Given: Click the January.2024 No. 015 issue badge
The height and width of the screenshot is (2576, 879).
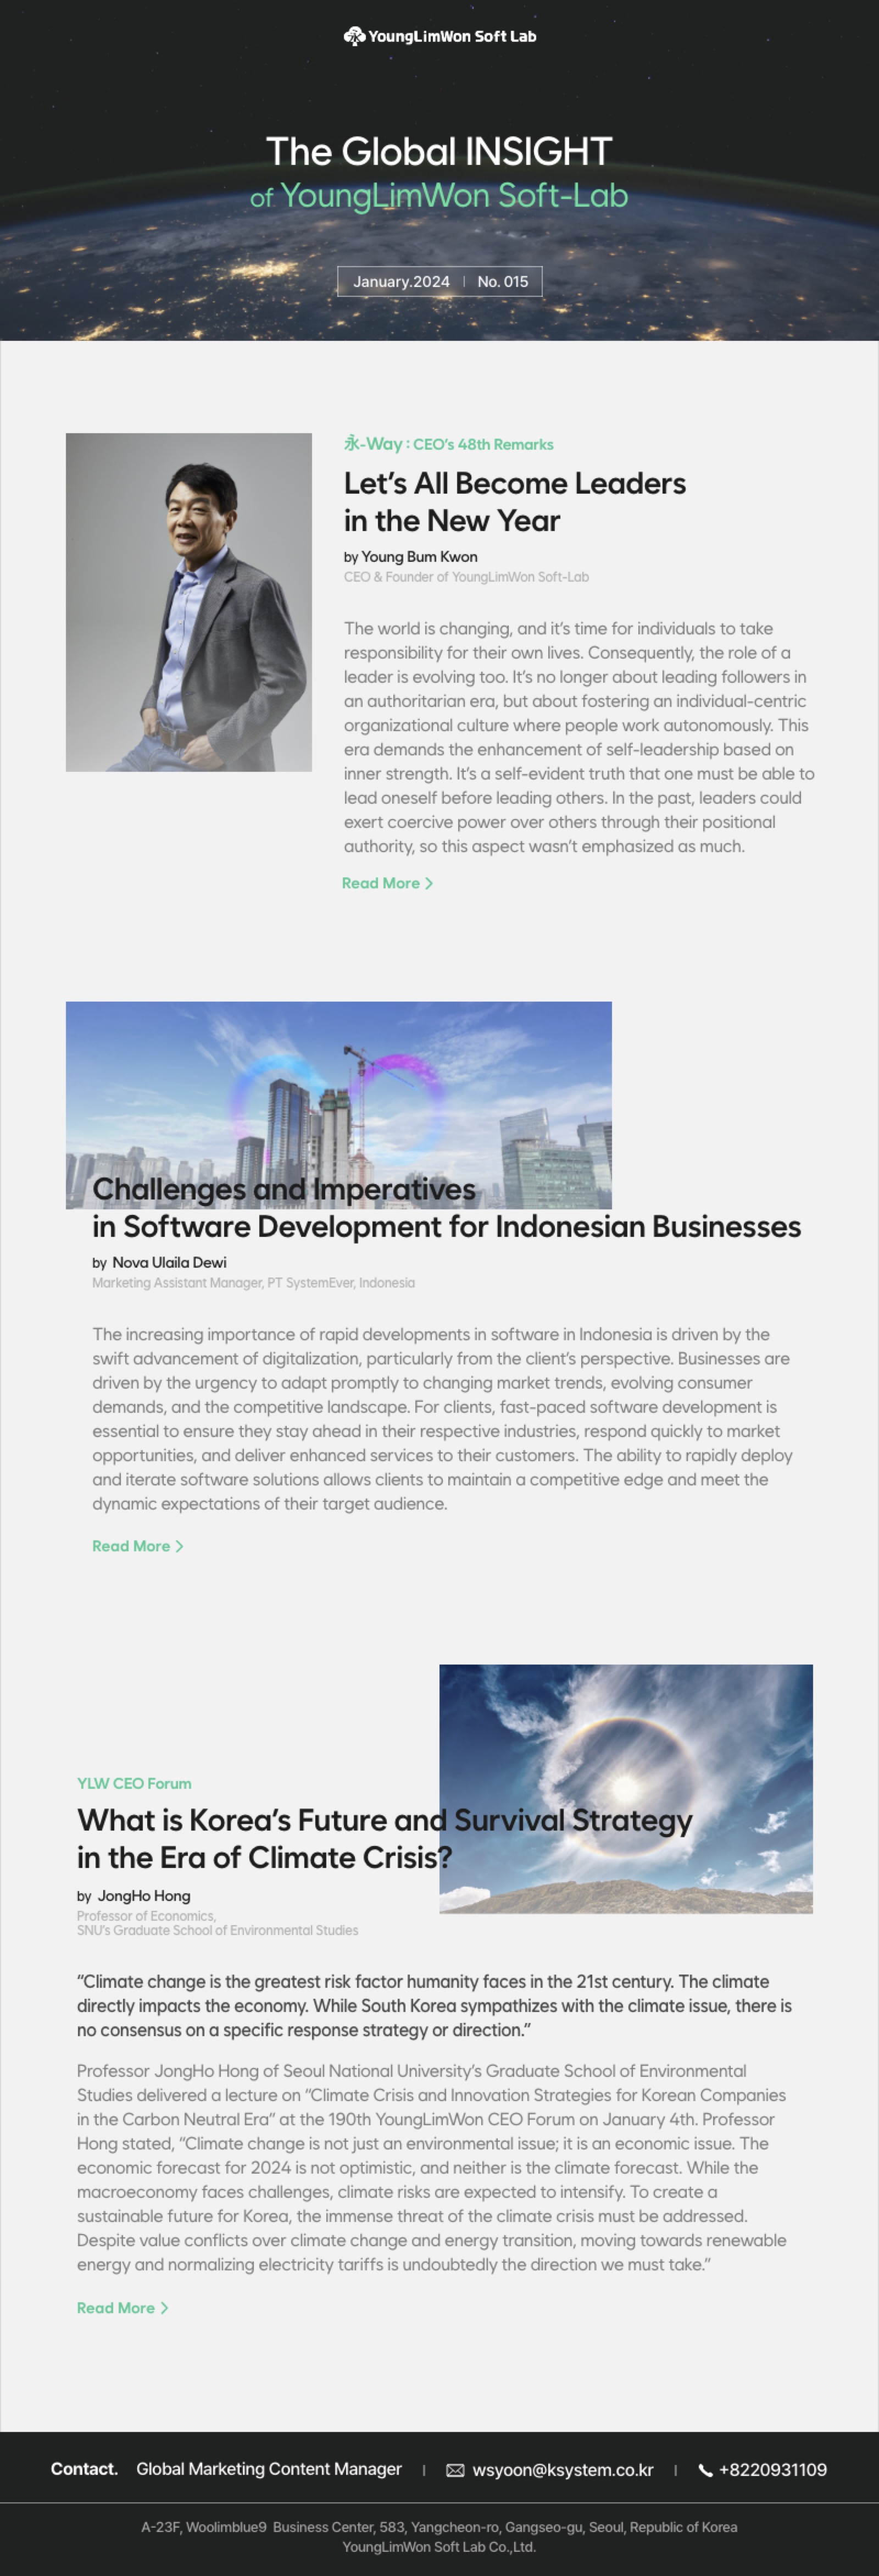Looking at the screenshot, I should coord(439,281).
